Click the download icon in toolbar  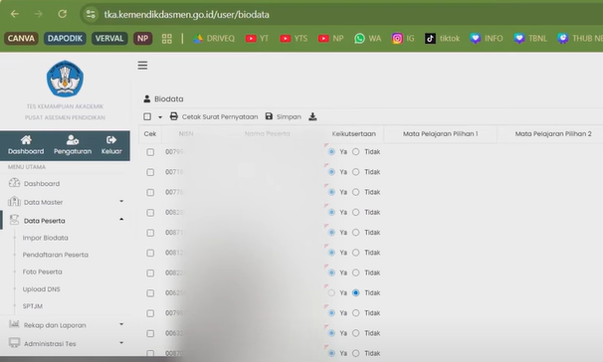click(x=312, y=116)
